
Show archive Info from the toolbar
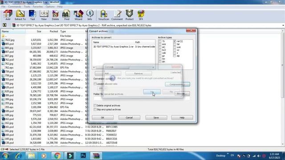click(90, 15)
